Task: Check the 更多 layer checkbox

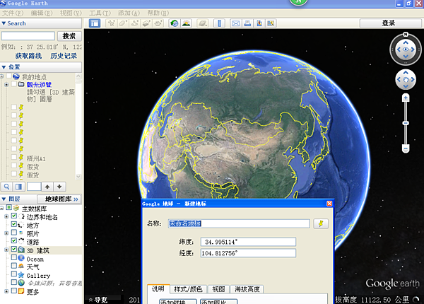Action: 14,291
